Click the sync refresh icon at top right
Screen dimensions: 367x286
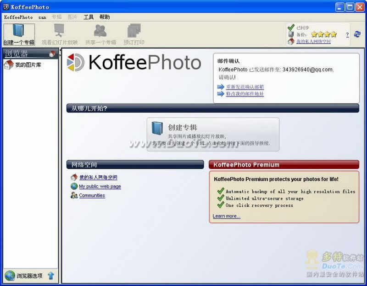357,34
